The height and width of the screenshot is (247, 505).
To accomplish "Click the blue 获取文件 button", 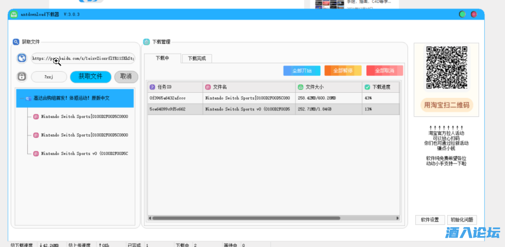I will [x=91, y=77].
